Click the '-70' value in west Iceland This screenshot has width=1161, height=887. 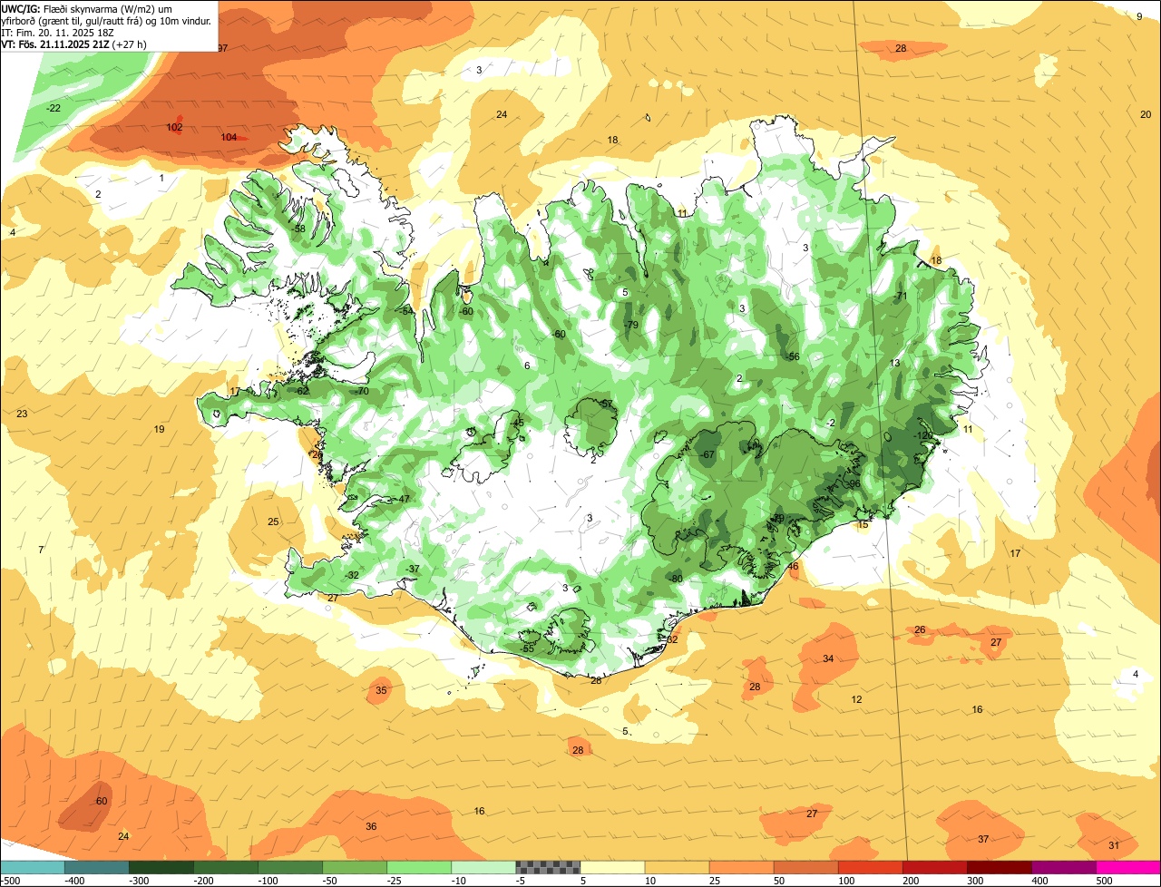[x=362, y=392]
